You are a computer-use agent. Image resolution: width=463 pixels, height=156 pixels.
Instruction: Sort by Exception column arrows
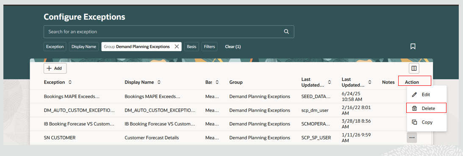pyautogui.click(x=70, y=82)
